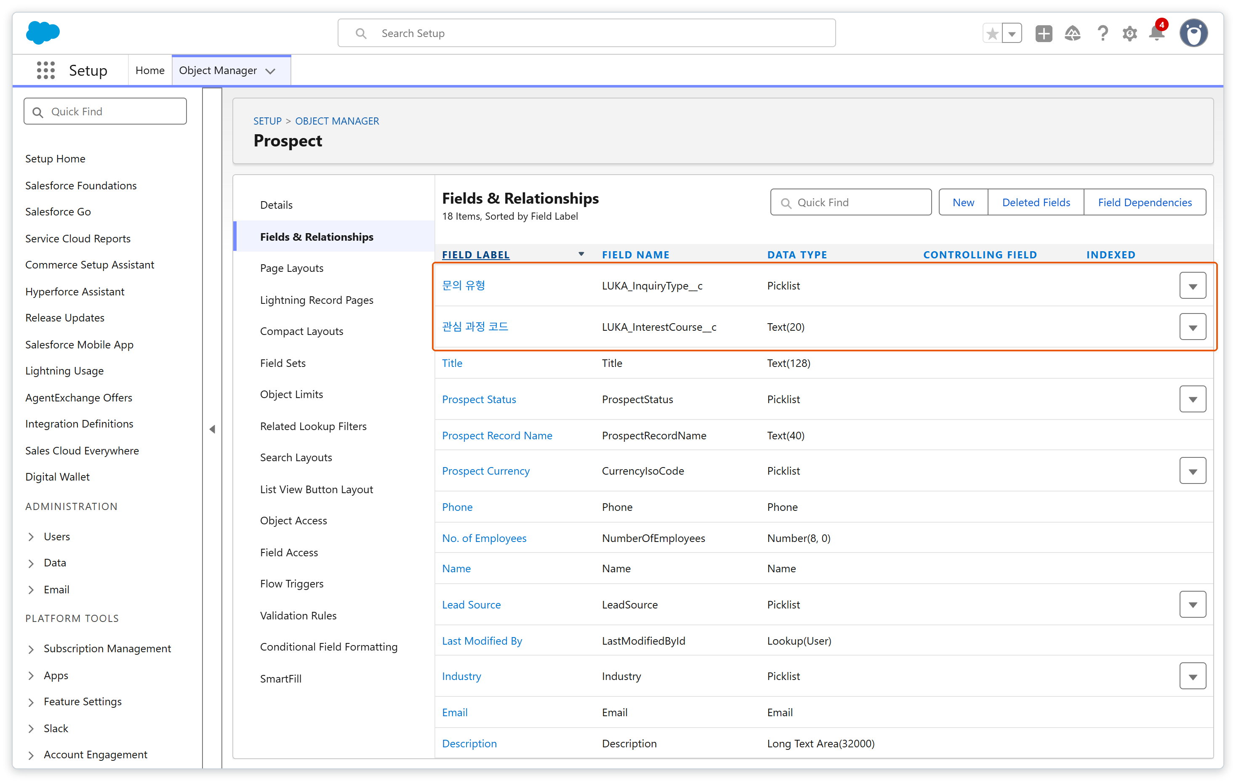Image resolution: width=1236 pixels, height=781 pixels.
Task: Expand the Data section
Action: click(x=31, y=563)
